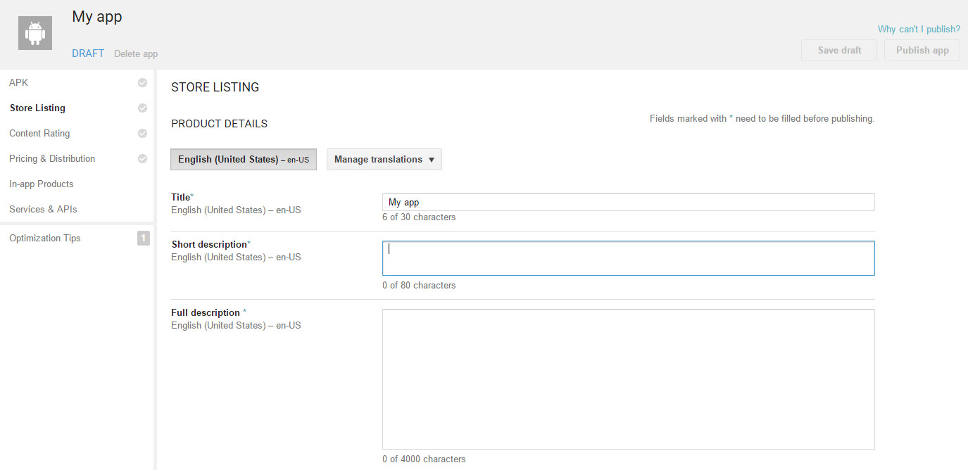Go to the Store Listing section

(37, 108)
